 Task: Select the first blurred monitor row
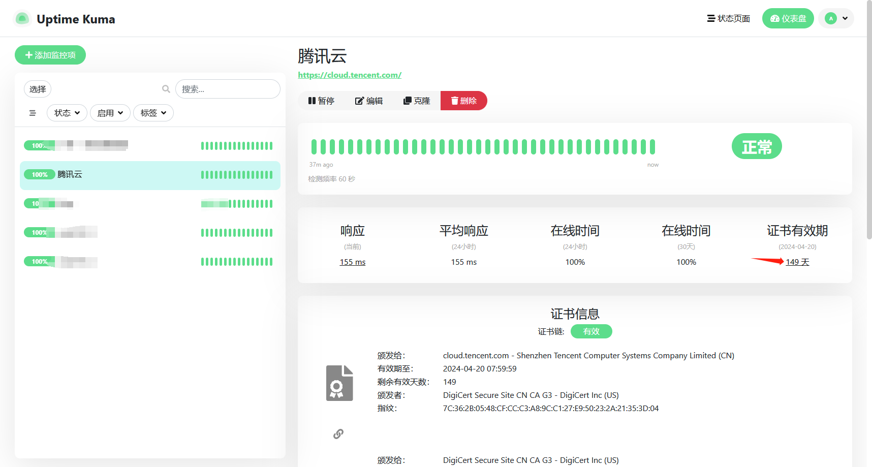click(x=150, y=146)
